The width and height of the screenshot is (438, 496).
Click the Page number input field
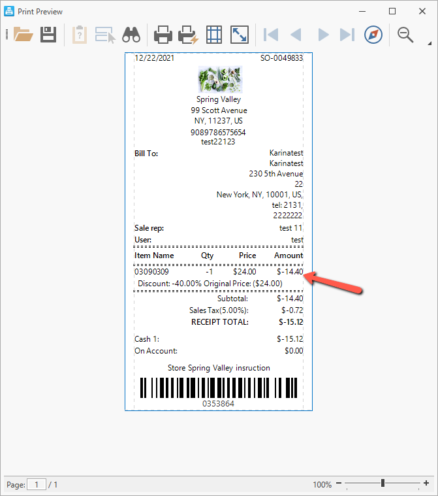click(37, 484)
